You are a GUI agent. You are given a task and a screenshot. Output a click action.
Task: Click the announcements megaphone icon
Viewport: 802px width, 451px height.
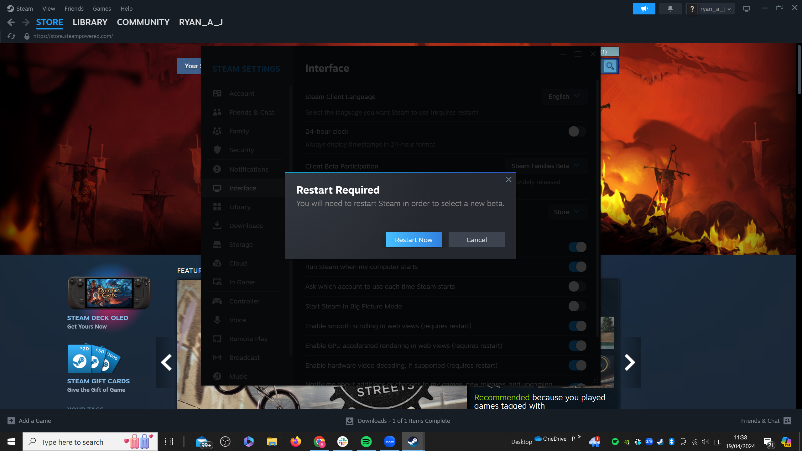point(644,9)
